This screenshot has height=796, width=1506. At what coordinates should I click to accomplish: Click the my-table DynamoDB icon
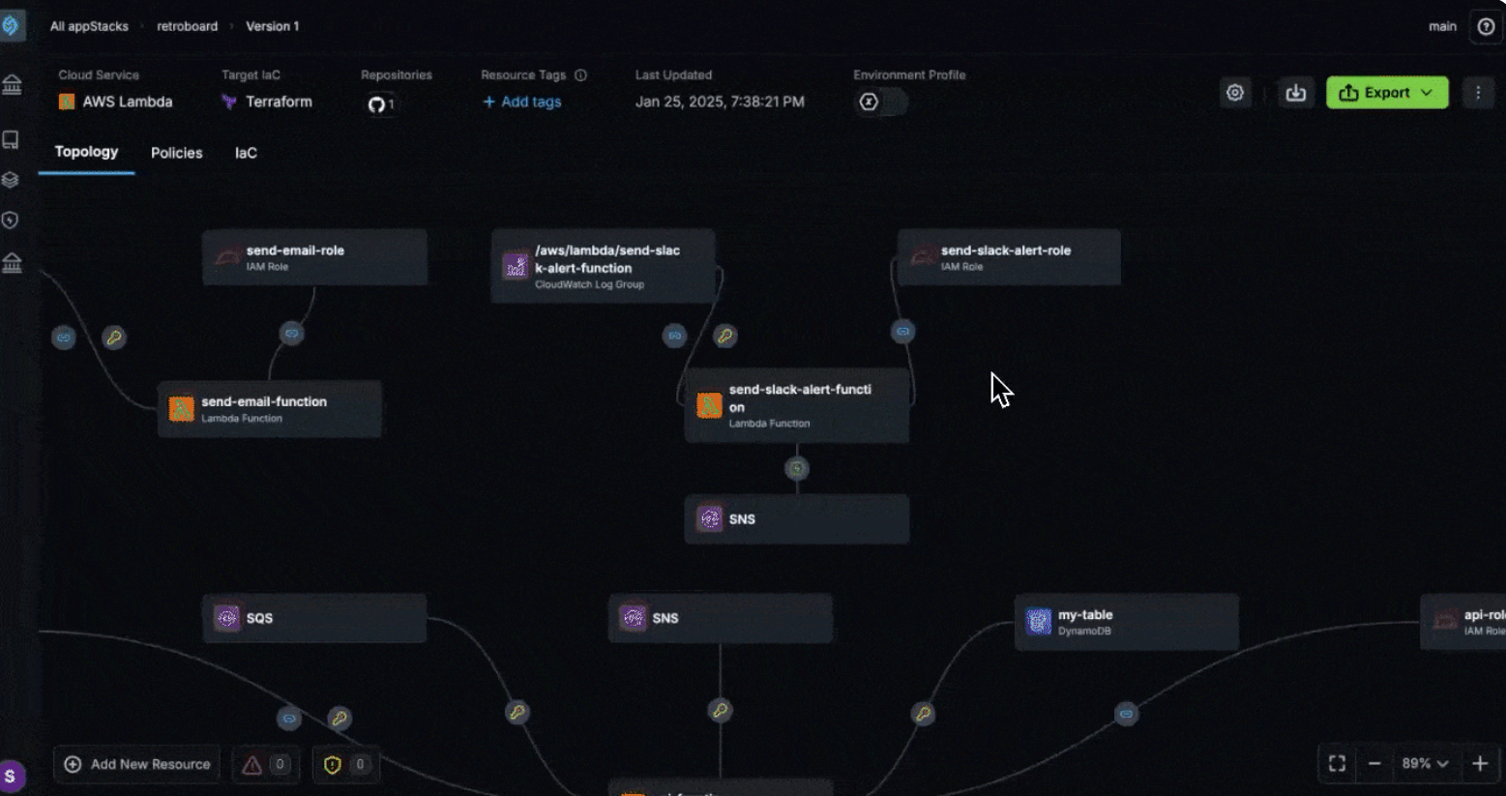coord(1038,621)
